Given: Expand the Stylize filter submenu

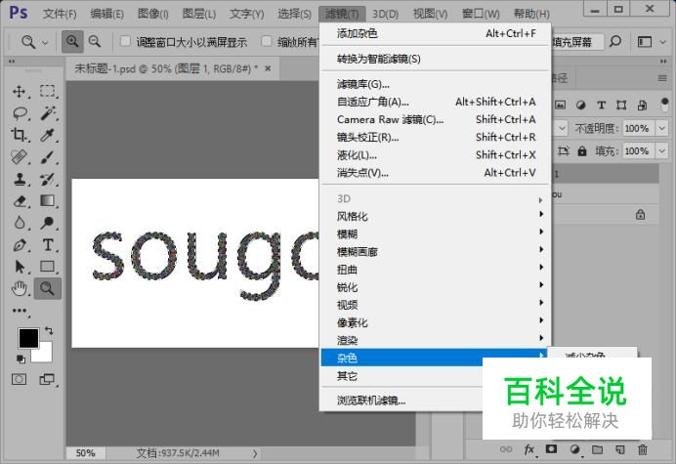Looking at the screenshot, I should pos(434,216).
